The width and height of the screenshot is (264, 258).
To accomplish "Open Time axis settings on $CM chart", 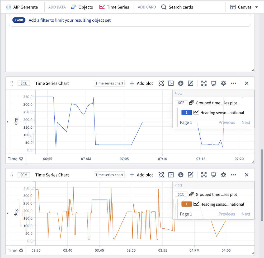I will (x=21, y=250).
